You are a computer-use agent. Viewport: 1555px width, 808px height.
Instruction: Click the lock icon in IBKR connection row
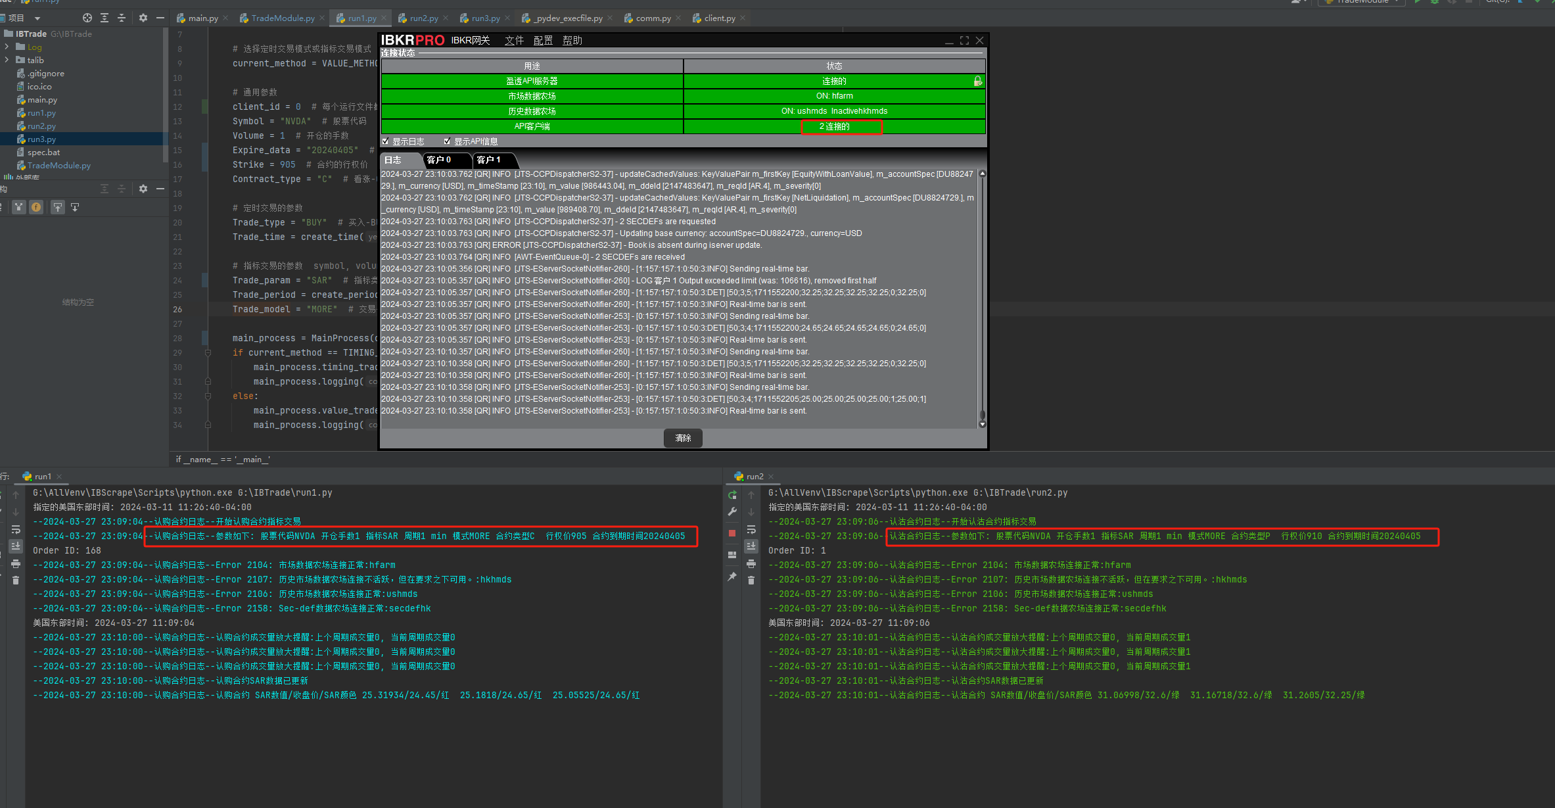978,81
